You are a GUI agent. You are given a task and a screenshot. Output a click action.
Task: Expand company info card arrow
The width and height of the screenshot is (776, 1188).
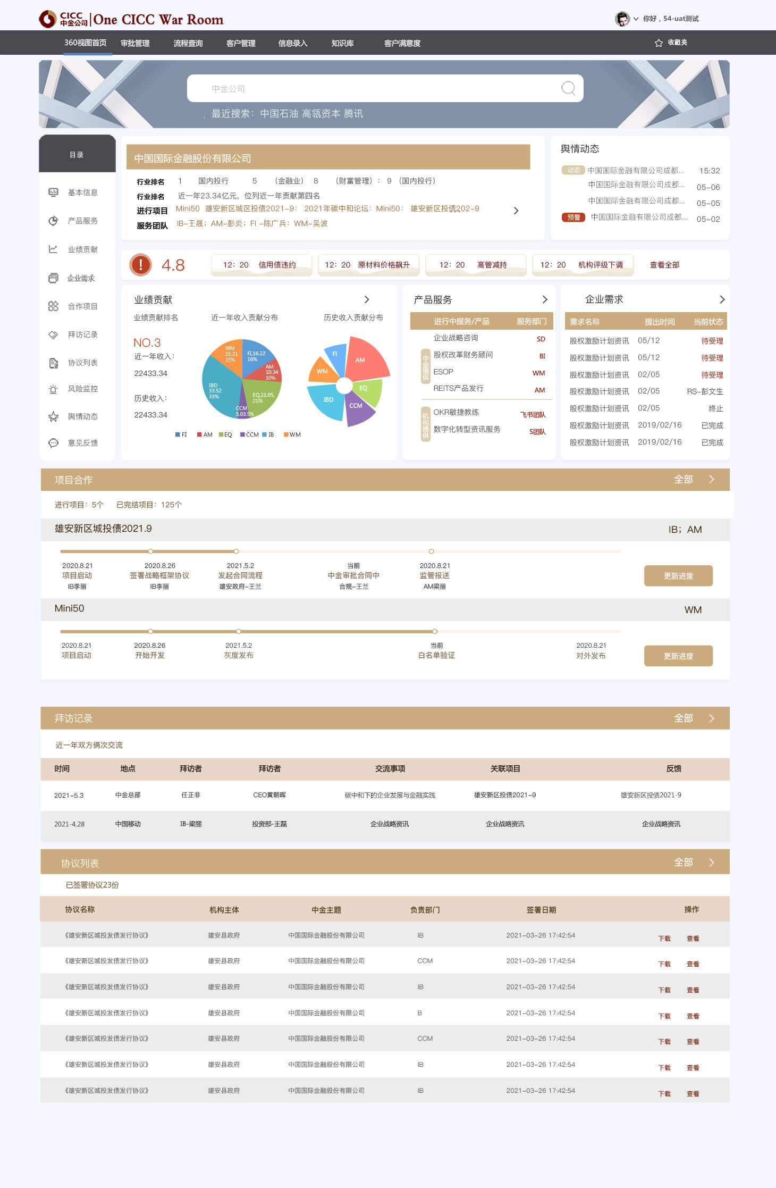(x=516, y=211)
